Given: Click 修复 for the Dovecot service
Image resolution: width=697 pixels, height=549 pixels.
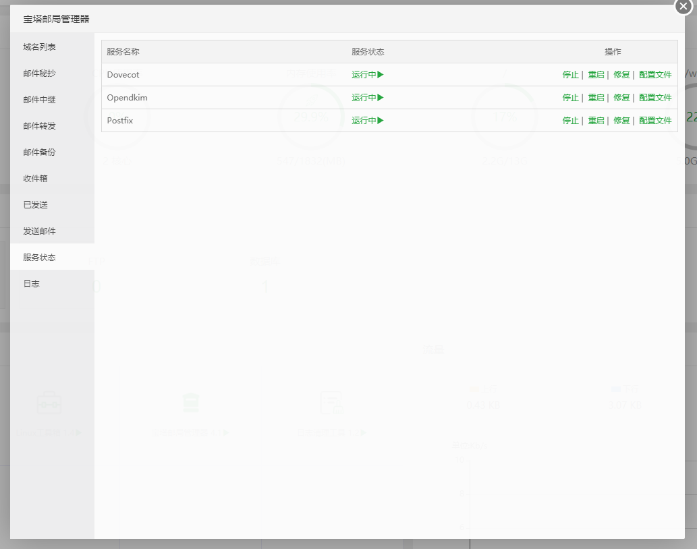Looking at the screenshot, I should [621, 75].
